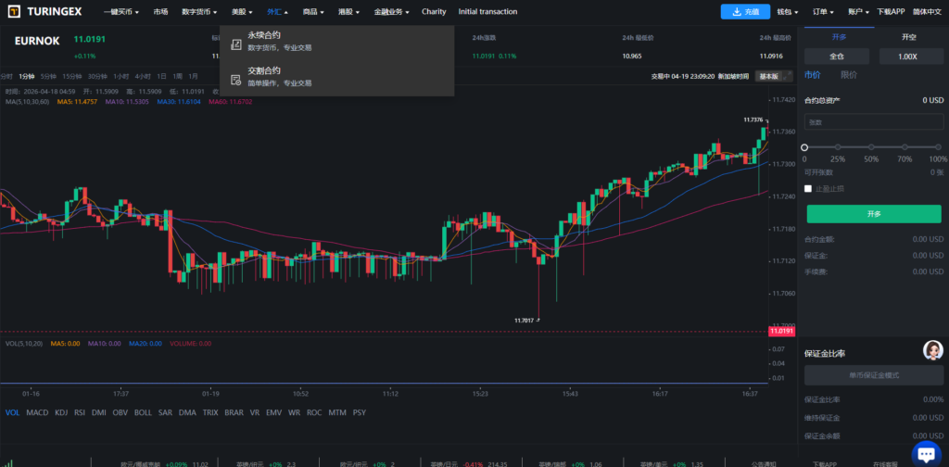Click the 单币保证金模式 button
This screenshot has height=467, width=949.
[x=874, y=375]
